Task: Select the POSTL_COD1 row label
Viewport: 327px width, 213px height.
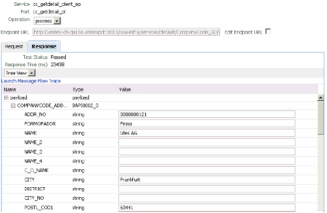Action: (38, 208)
